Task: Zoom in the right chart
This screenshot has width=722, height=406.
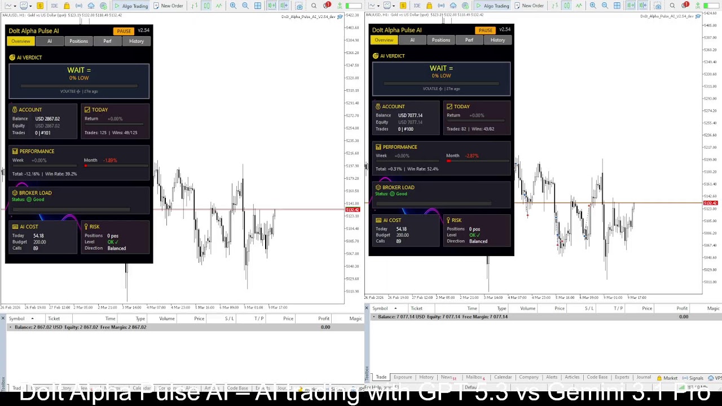Action: [x=593, y=6]
